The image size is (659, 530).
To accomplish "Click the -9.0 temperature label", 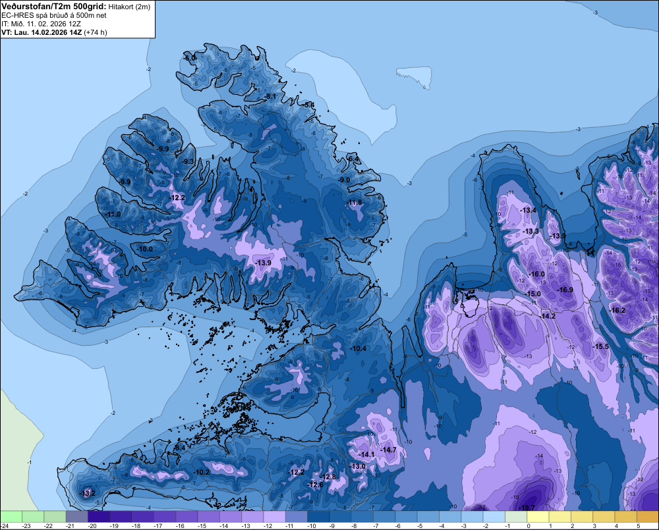I will click(x=344, y=180).
